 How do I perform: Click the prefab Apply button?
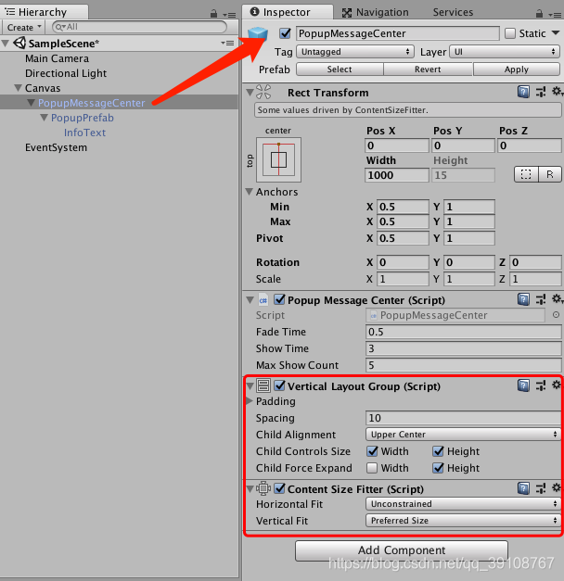[517, 69]
